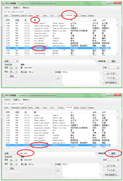Click the >> copy button in the upper window
Image resolution: width=123 pixels, height=181 pixels.
click(x=58, y=78)
